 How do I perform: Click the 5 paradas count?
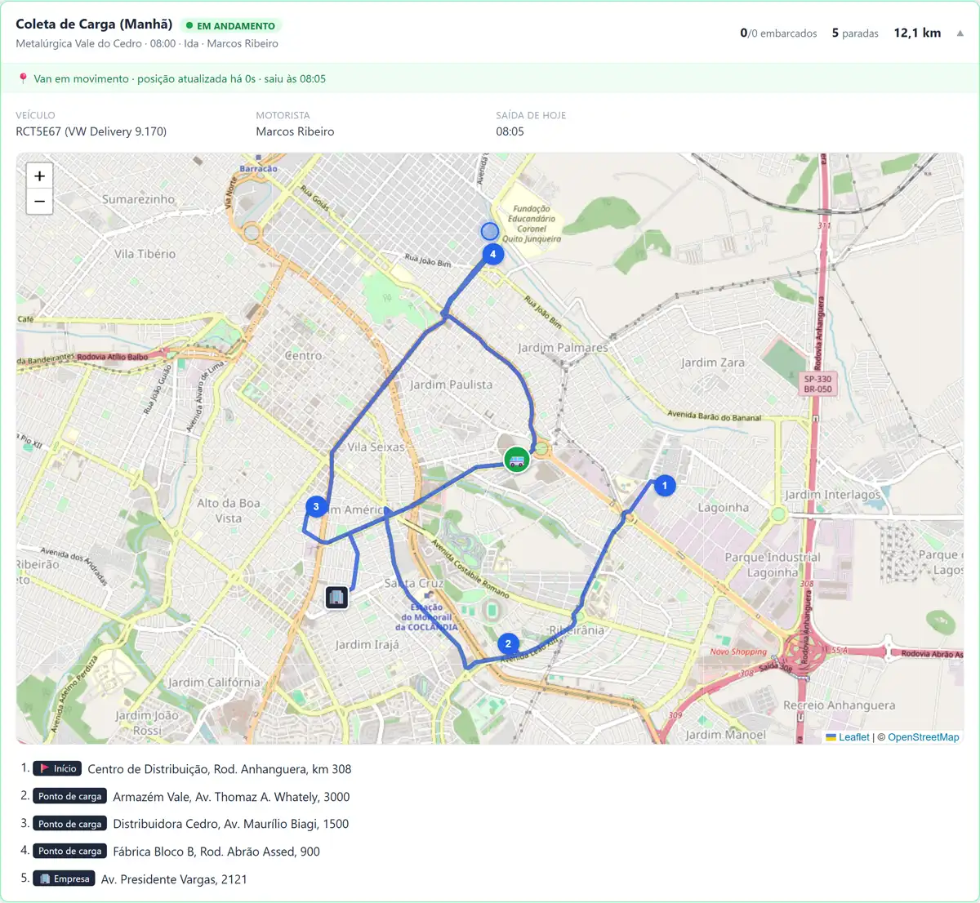click(x=855, y=33)
